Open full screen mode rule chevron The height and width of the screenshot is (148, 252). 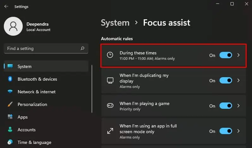tap(238, 131)
